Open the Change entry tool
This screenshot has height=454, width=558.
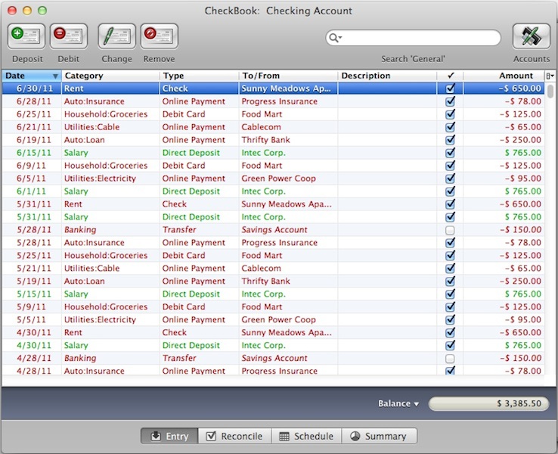point(116,36)
